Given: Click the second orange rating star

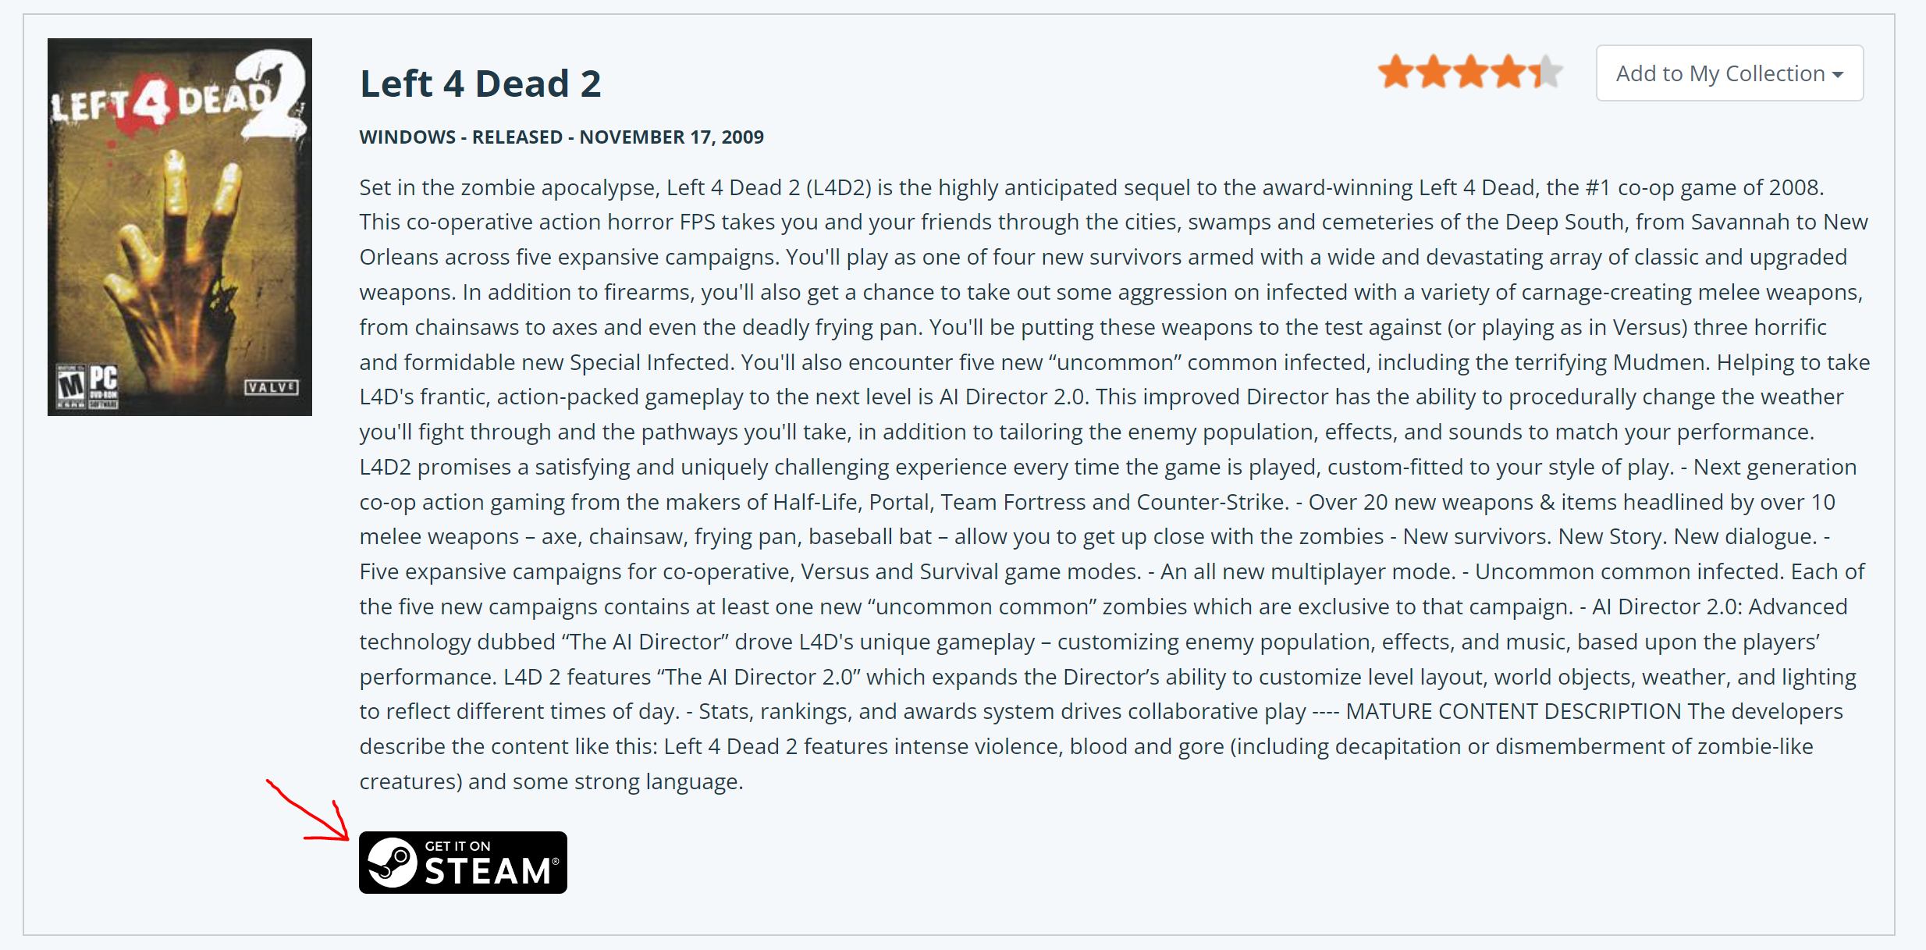Looking at the screenshot, I should click(x=1433, y=72).
